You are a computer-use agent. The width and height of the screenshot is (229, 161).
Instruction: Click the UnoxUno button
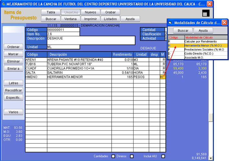click(71, 12)
